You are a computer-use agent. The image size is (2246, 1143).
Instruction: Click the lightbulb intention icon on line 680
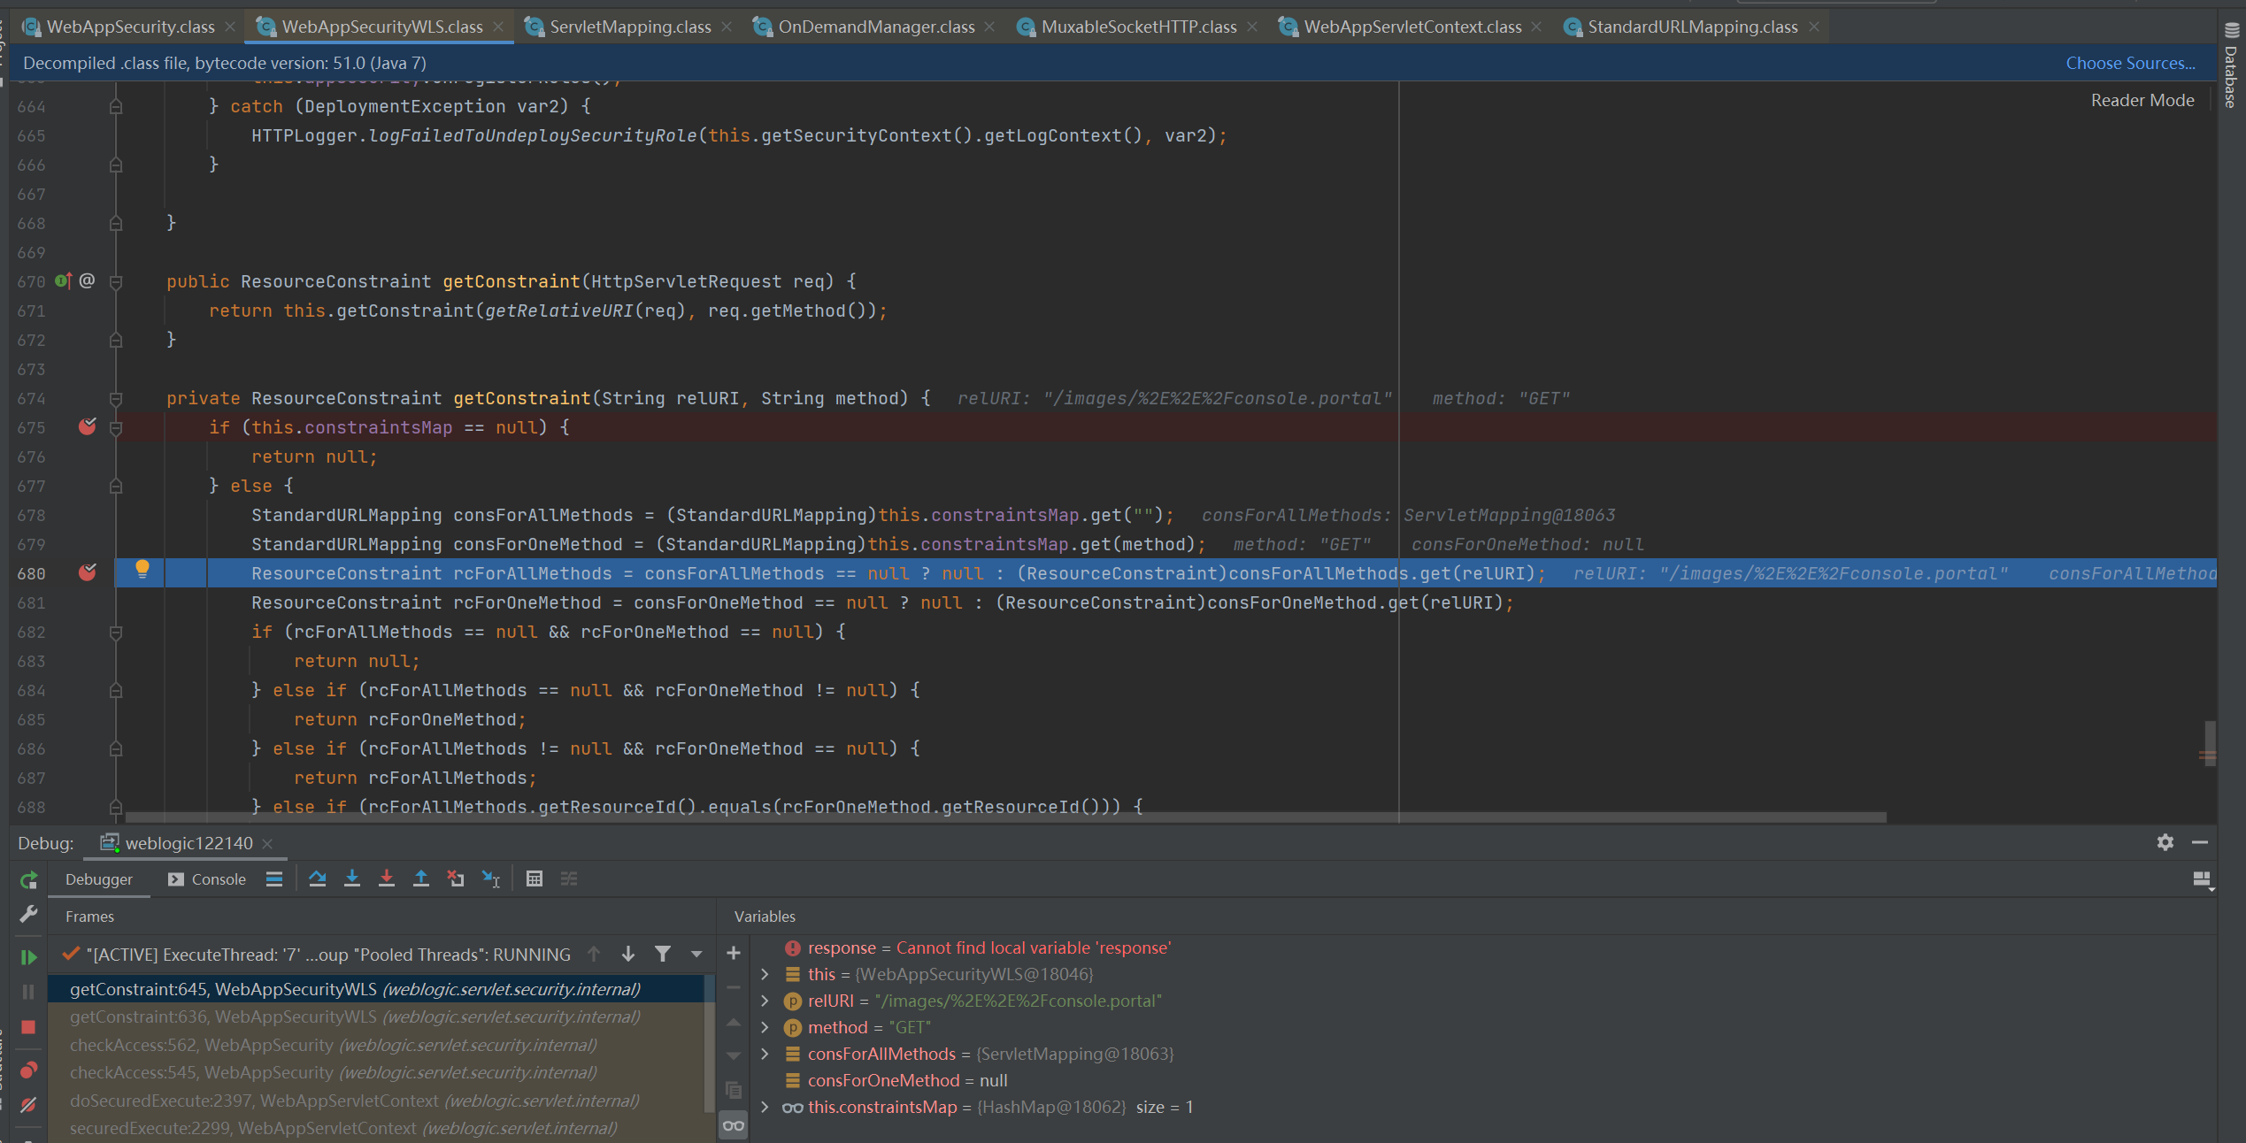(142, 569)
